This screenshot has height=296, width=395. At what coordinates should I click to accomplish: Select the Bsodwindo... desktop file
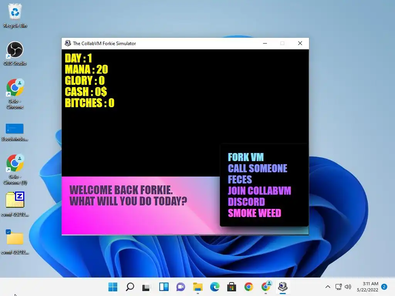point(15,132)
